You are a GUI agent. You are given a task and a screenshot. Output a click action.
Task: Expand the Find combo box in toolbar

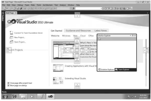pos(101,8)
